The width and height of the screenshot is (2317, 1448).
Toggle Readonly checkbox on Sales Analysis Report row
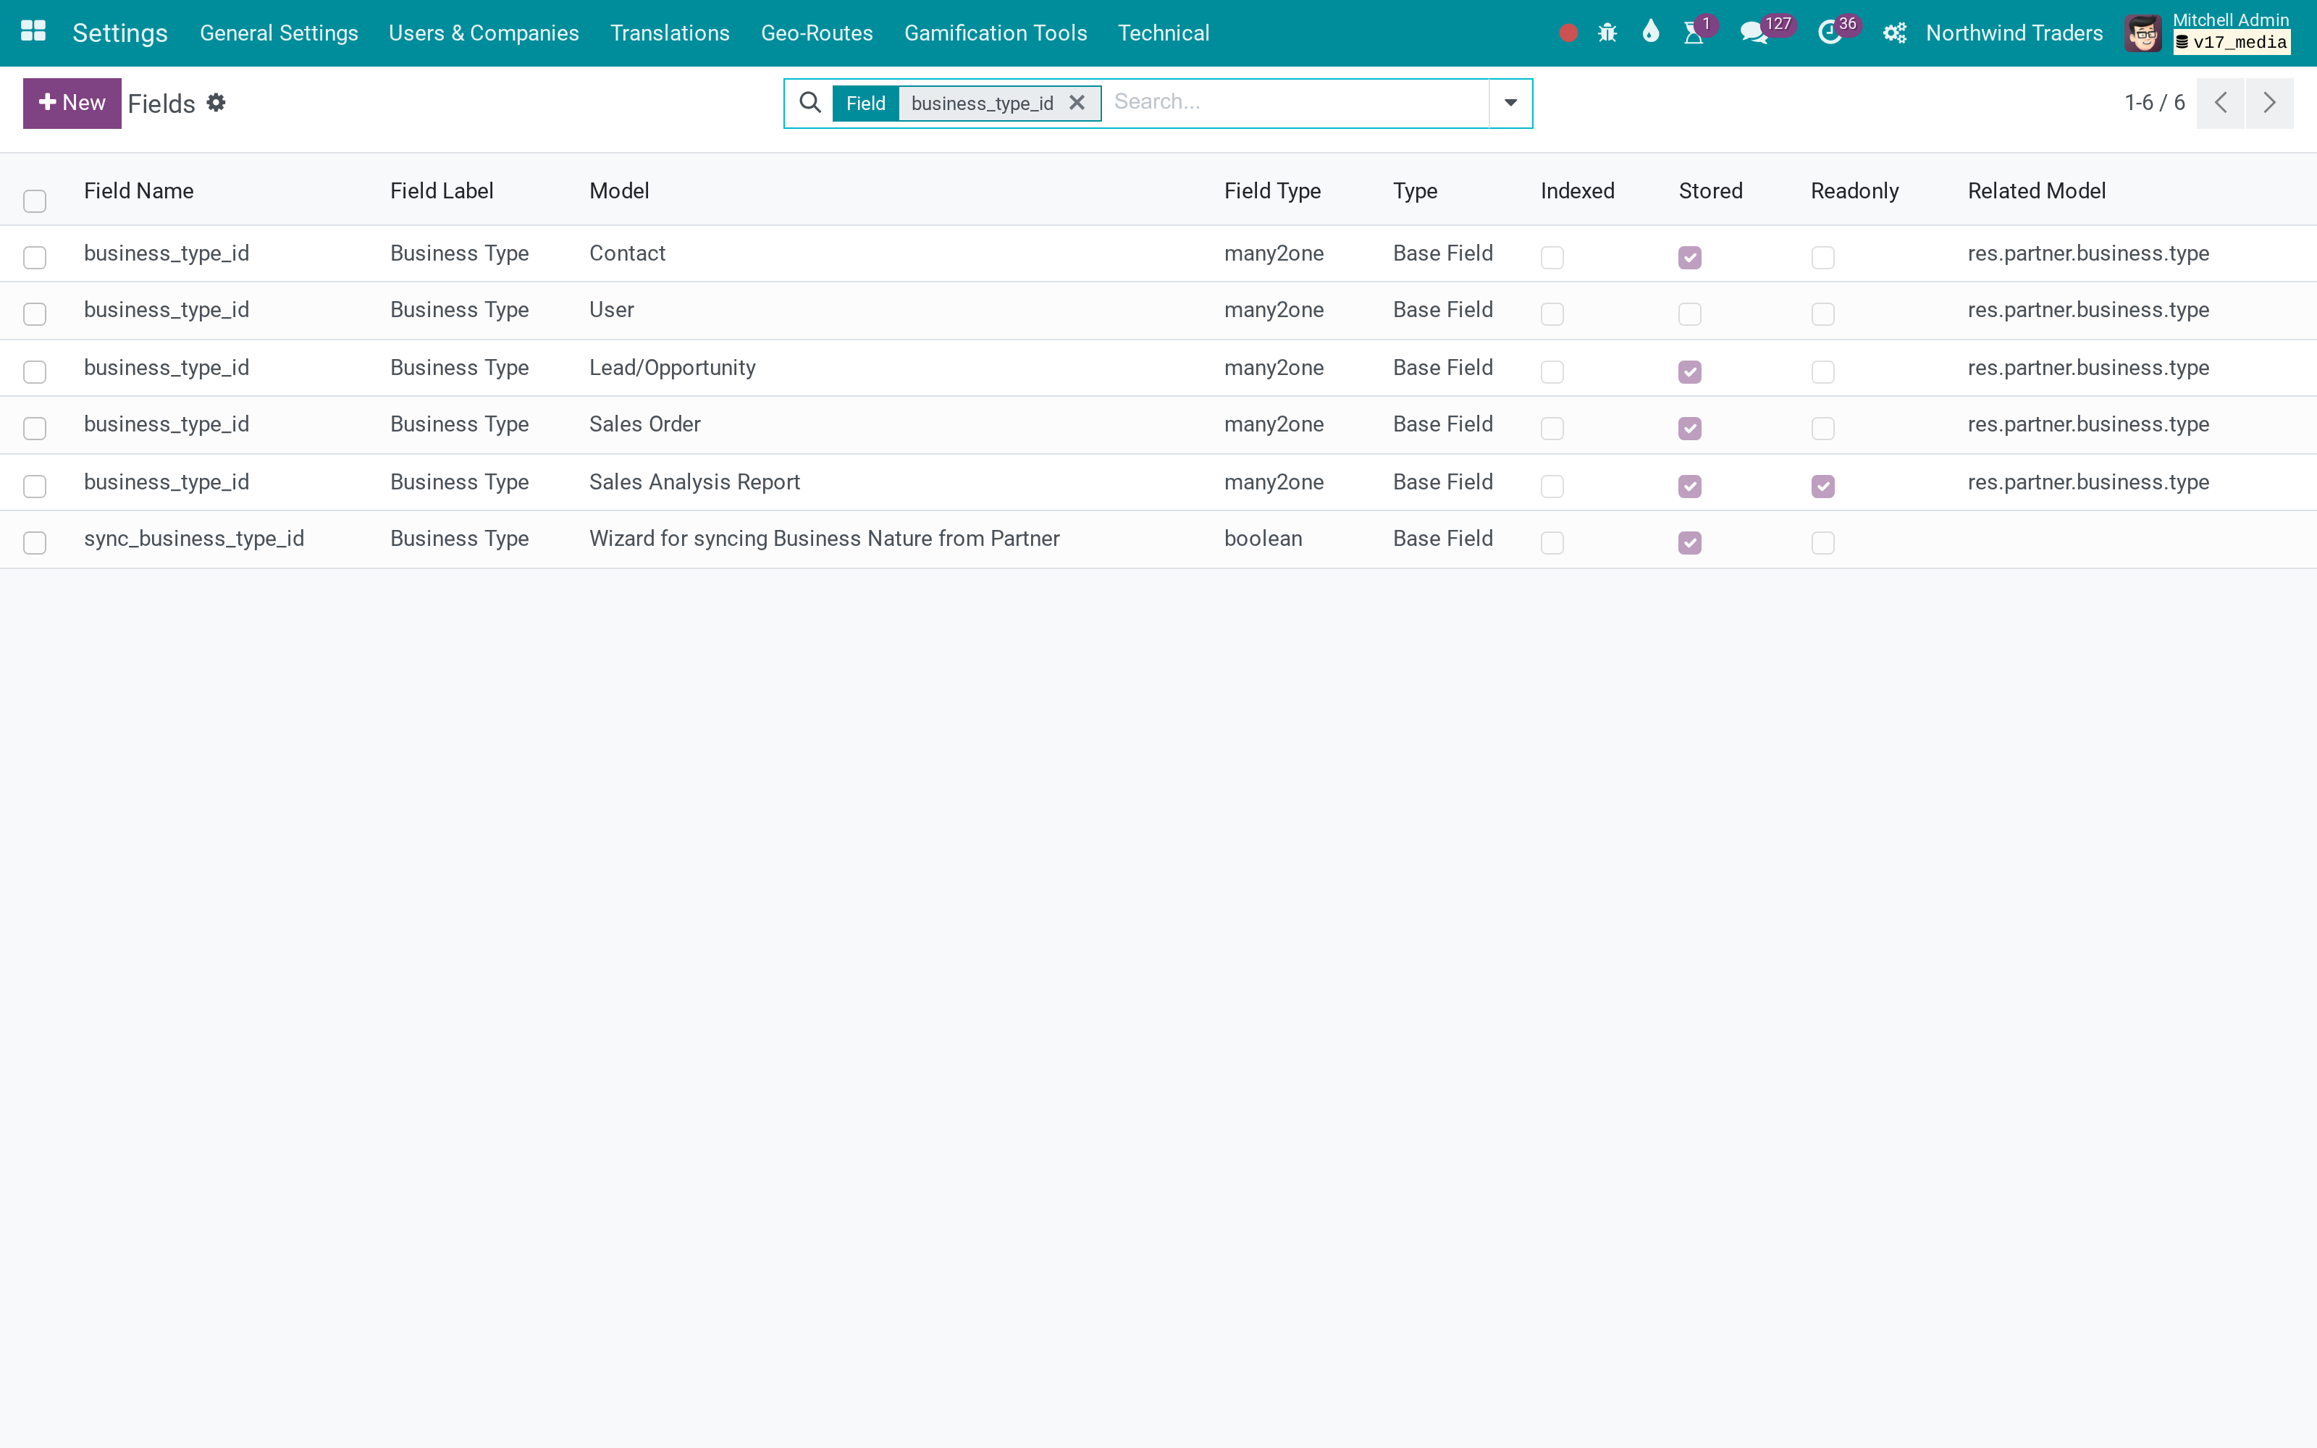tap(1823, 486)
